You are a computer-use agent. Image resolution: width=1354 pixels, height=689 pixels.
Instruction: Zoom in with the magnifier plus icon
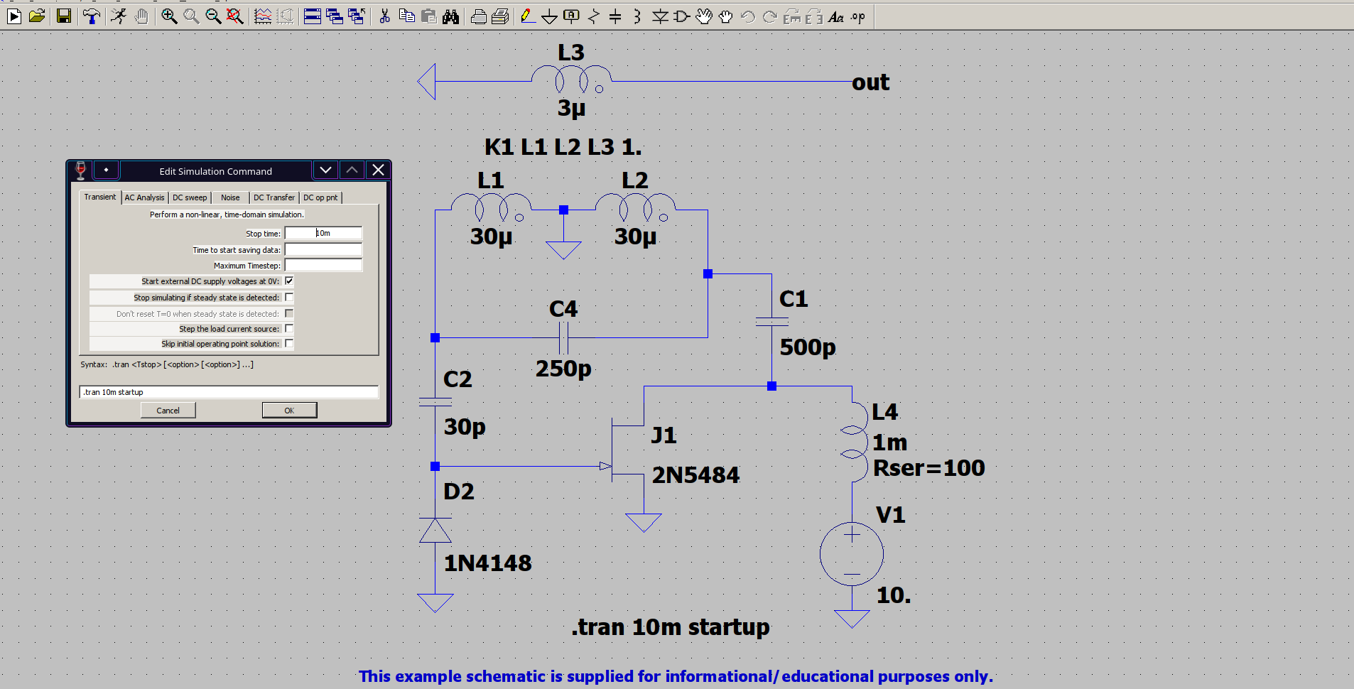coord(169,16)
